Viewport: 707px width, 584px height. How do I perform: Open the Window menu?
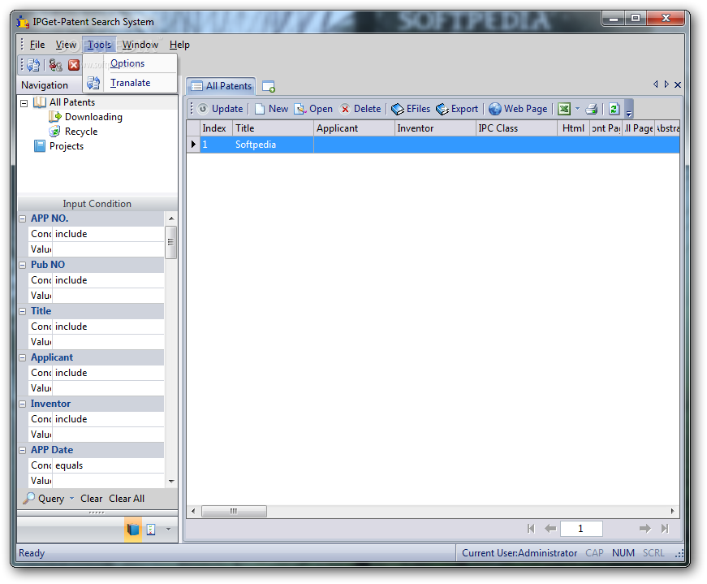(140, 45)
